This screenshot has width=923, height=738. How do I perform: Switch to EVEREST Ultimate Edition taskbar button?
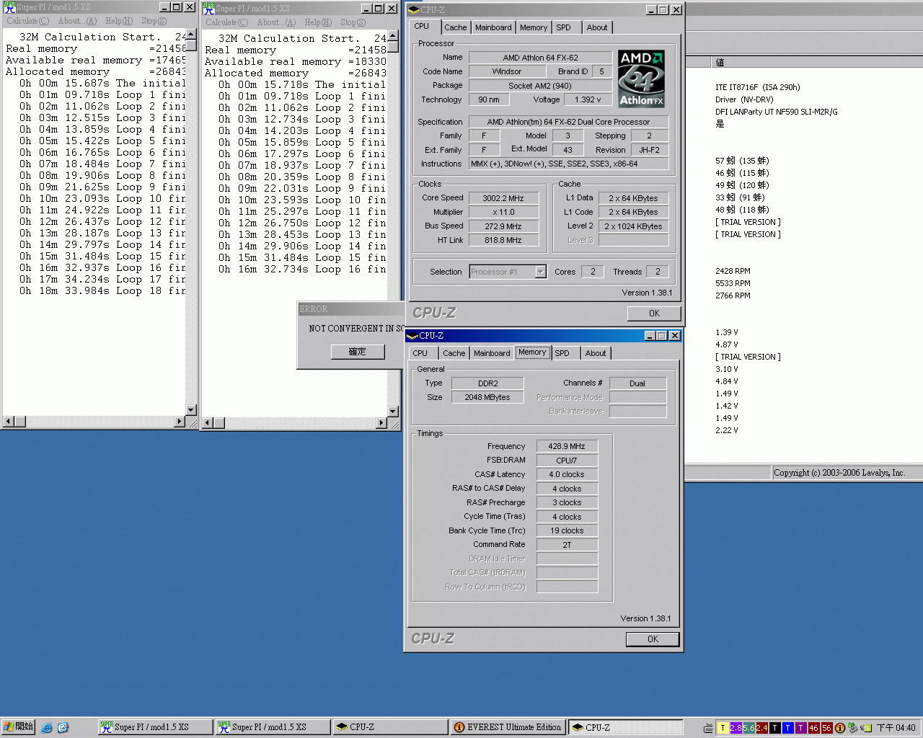pyautogui.click(x=508, y=727)
